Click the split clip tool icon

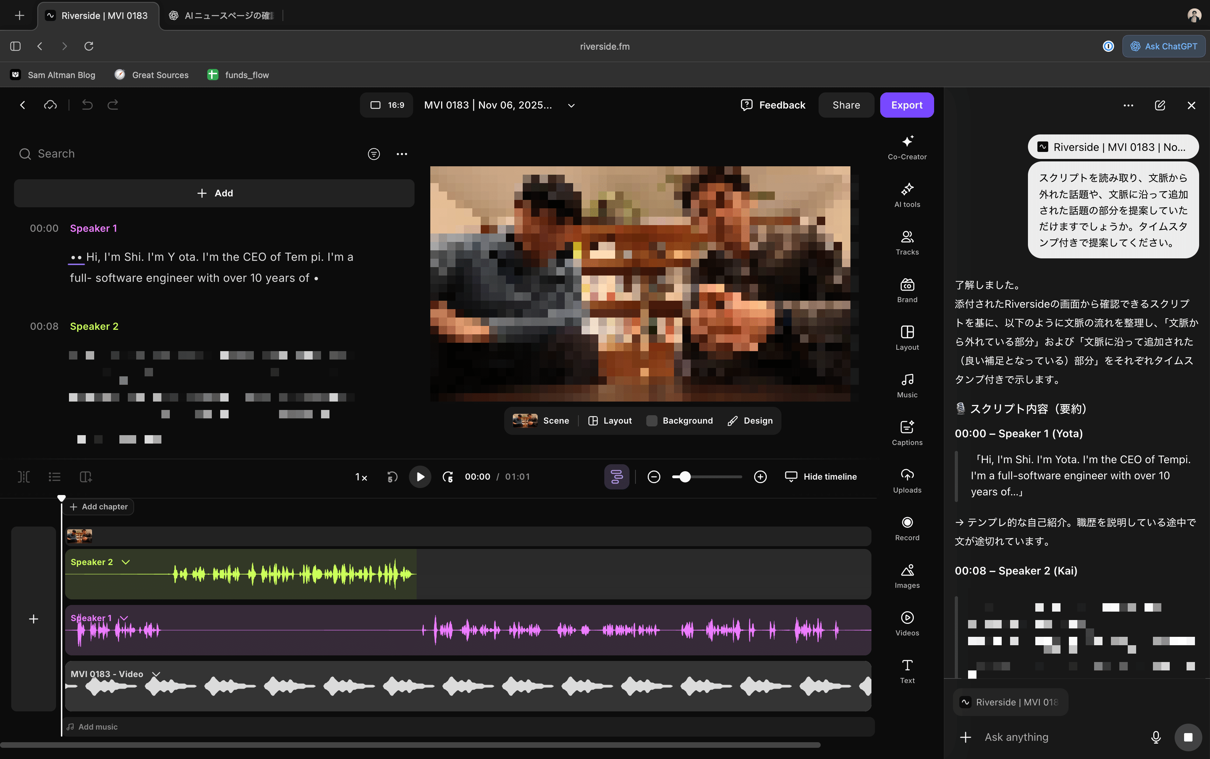(23, 476)
